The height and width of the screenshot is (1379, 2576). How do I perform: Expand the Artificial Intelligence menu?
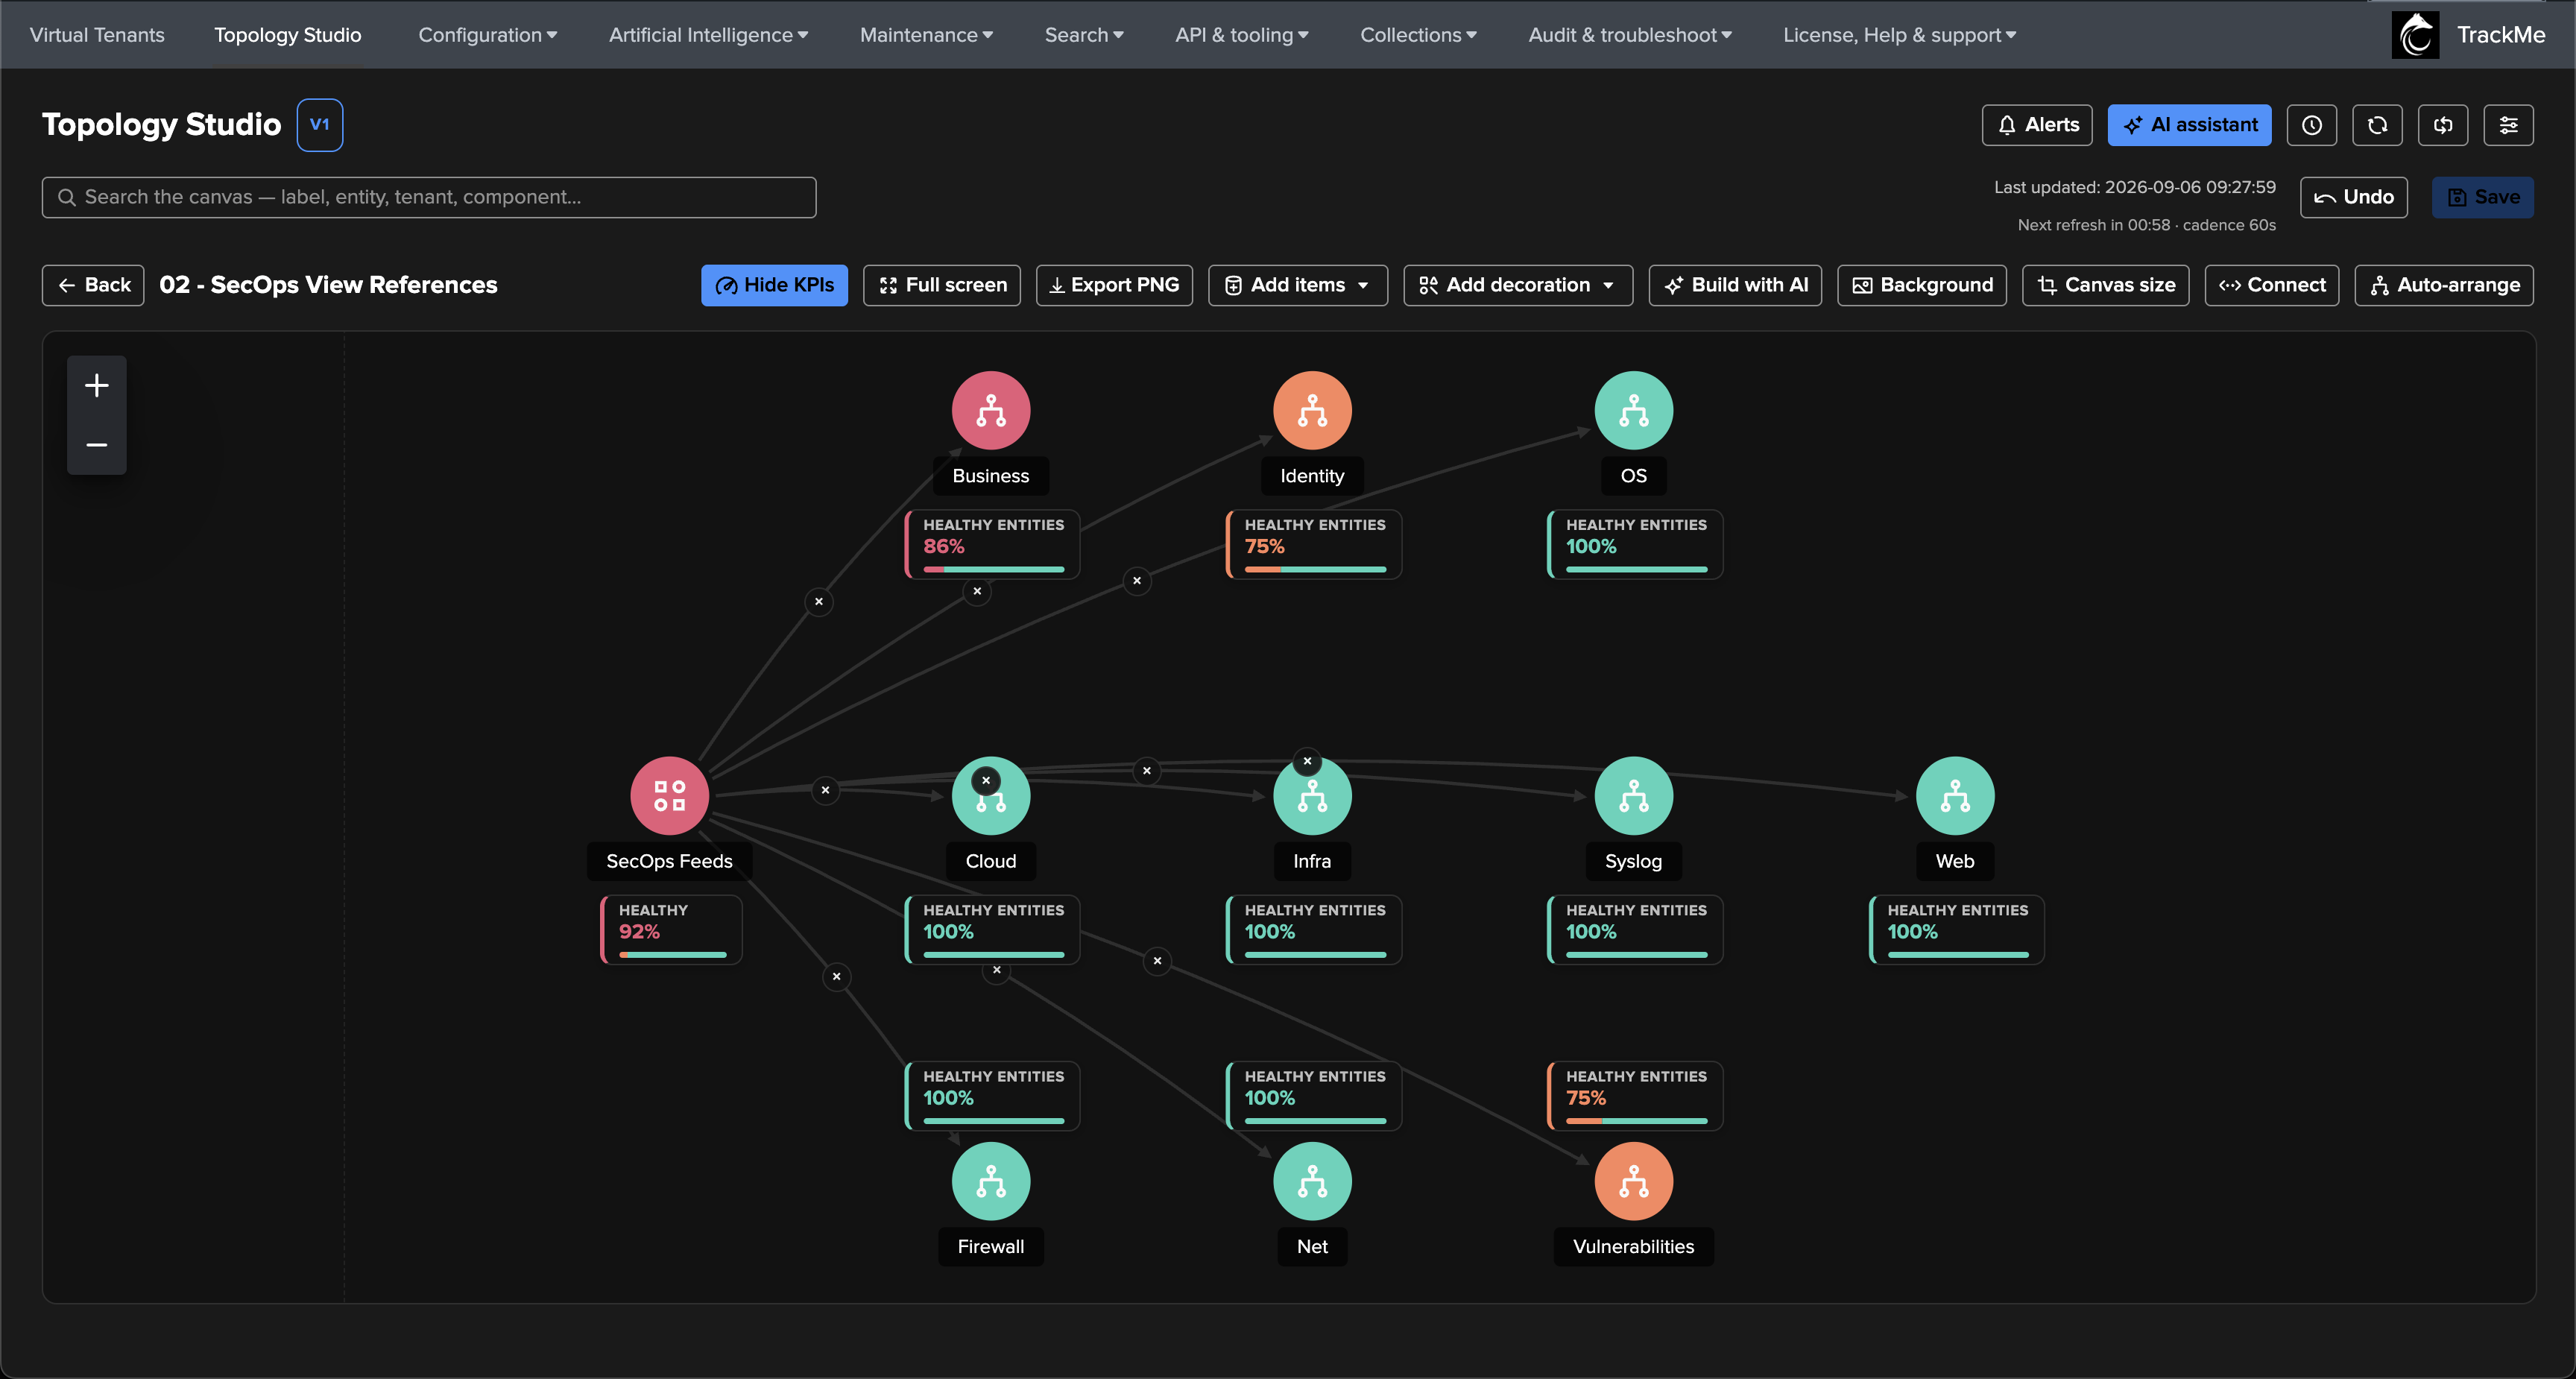point(708,35)
